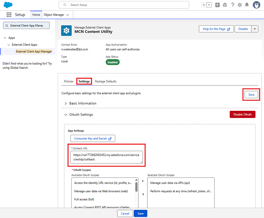The height and width of the screenshot is (218, 264).
Task: Open the App Launcher grid icon
Action: coord(9,15)
